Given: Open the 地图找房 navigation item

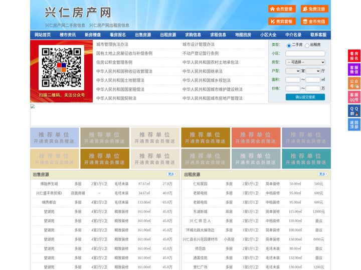Looking at the screenshot, I should click(243, 34).
